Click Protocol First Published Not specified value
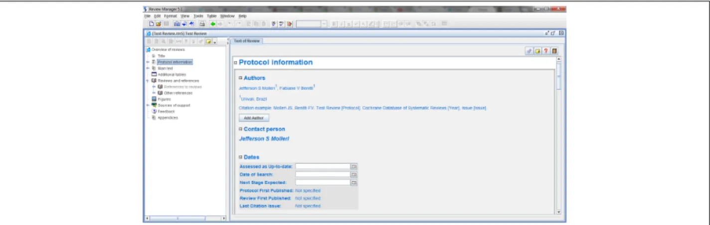The width and height of the screenshot is (710, 225). (308, 191)
